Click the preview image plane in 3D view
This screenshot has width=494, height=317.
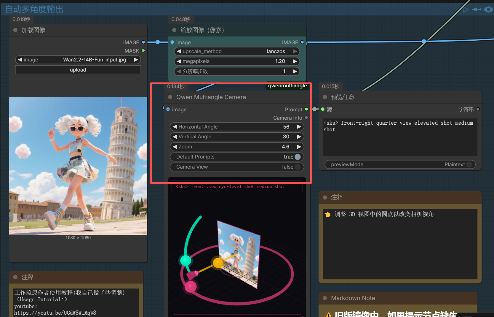click(x=239, y=255)
